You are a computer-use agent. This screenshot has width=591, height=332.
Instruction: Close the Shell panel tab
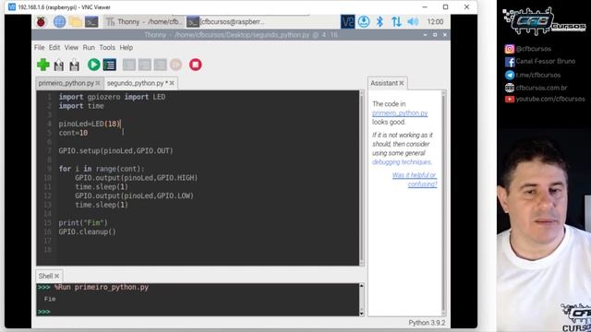click(57, 277)
